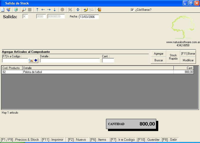Click the blue vertical split arrows icon
This screenshot has height=143, width=200.
coord(78,10)
